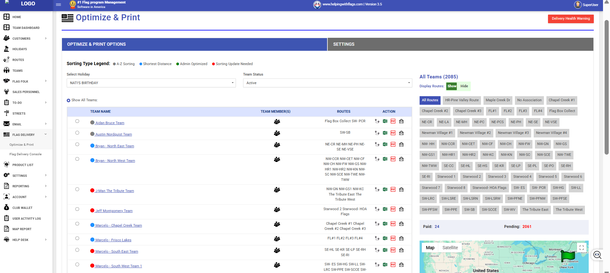The width and height of the screenshot is (610, 273).
Task: Open the Teams sidebar icon
Action: pos(6,70)
